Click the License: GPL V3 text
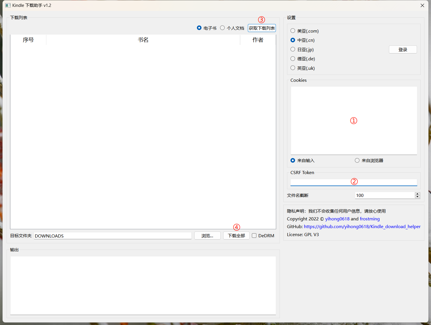Image resolution: width=431 pixels, height=325 pixels. (x=303, y=234)
